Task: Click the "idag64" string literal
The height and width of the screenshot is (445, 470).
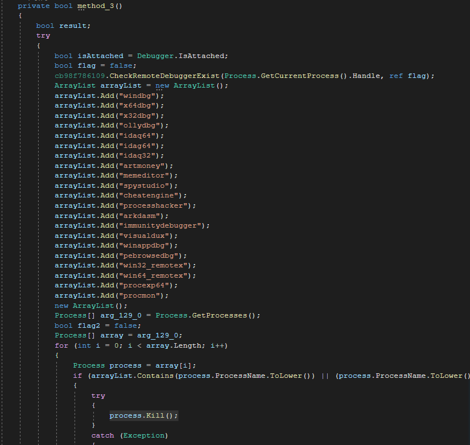Action: pos(137,146)
